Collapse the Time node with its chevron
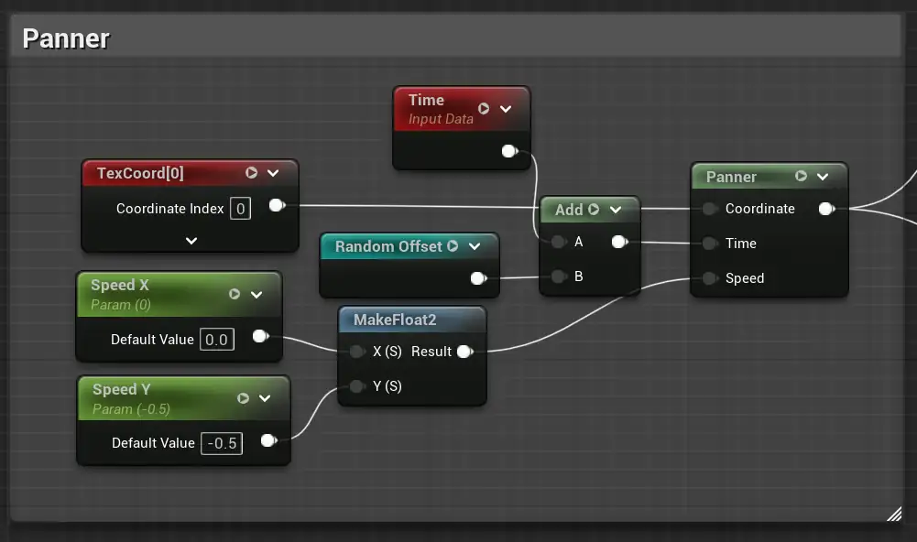Screen dimensions: 917x542 (x=506, y=109)
